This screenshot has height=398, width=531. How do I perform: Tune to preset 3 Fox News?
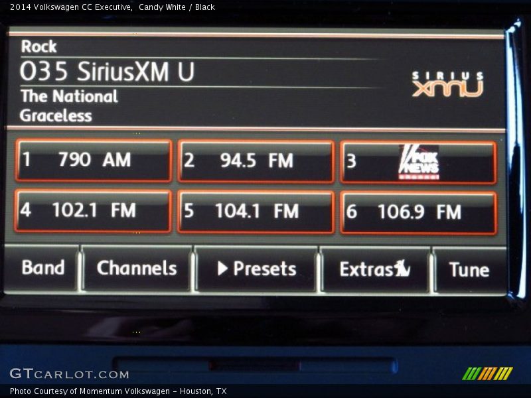pyautogui.click(x=418, y=163)
